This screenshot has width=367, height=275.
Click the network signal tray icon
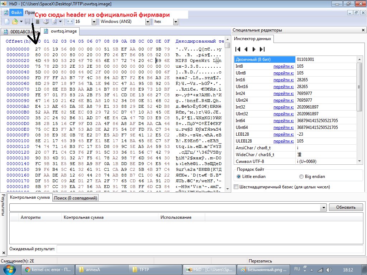pyautogui.click(x=320, y=270)
